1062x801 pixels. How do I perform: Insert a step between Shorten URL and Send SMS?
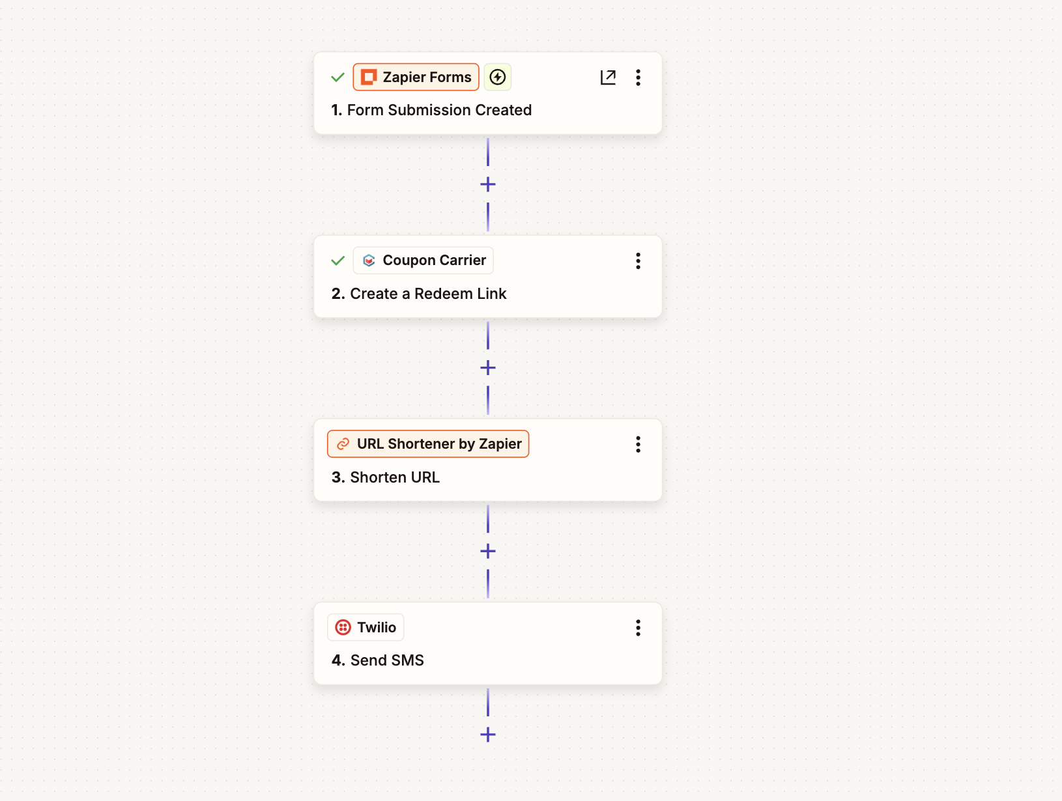click(x=487, y=551)
